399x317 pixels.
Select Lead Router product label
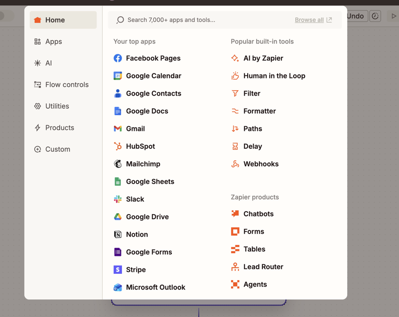click(263, 267)
